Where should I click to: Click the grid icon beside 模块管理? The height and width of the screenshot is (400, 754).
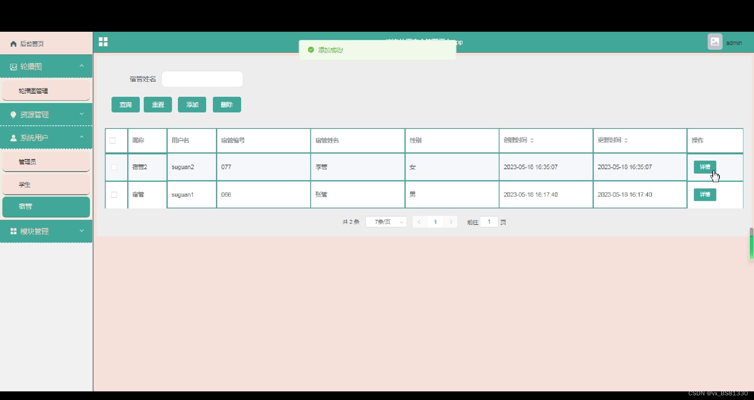click(x=13, y=232)
